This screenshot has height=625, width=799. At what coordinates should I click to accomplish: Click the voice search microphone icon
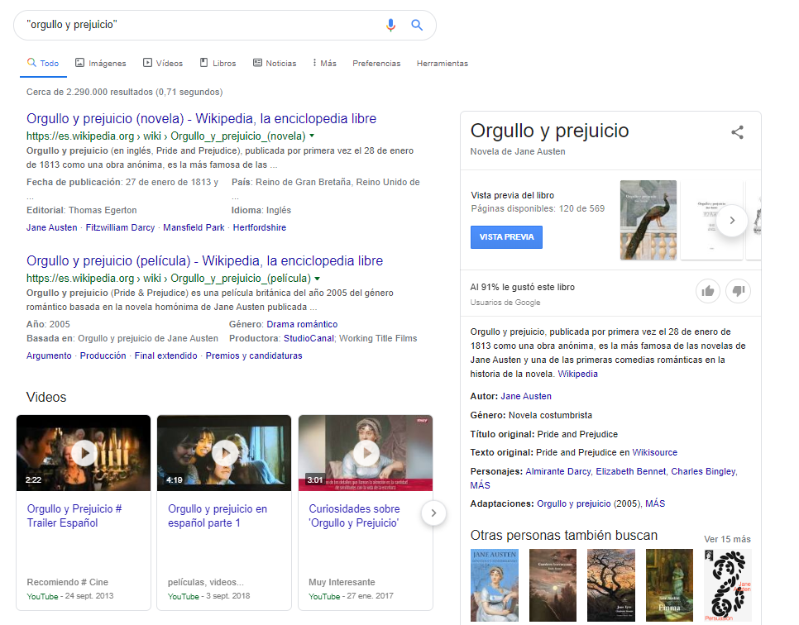390,25
